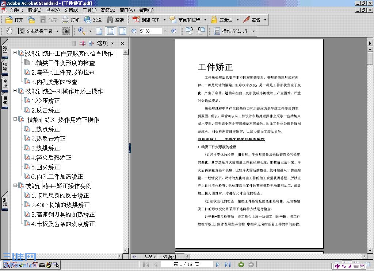Rotate the page clockwise
The width and height of the screenshot is (374, 271).
(190, 31)
